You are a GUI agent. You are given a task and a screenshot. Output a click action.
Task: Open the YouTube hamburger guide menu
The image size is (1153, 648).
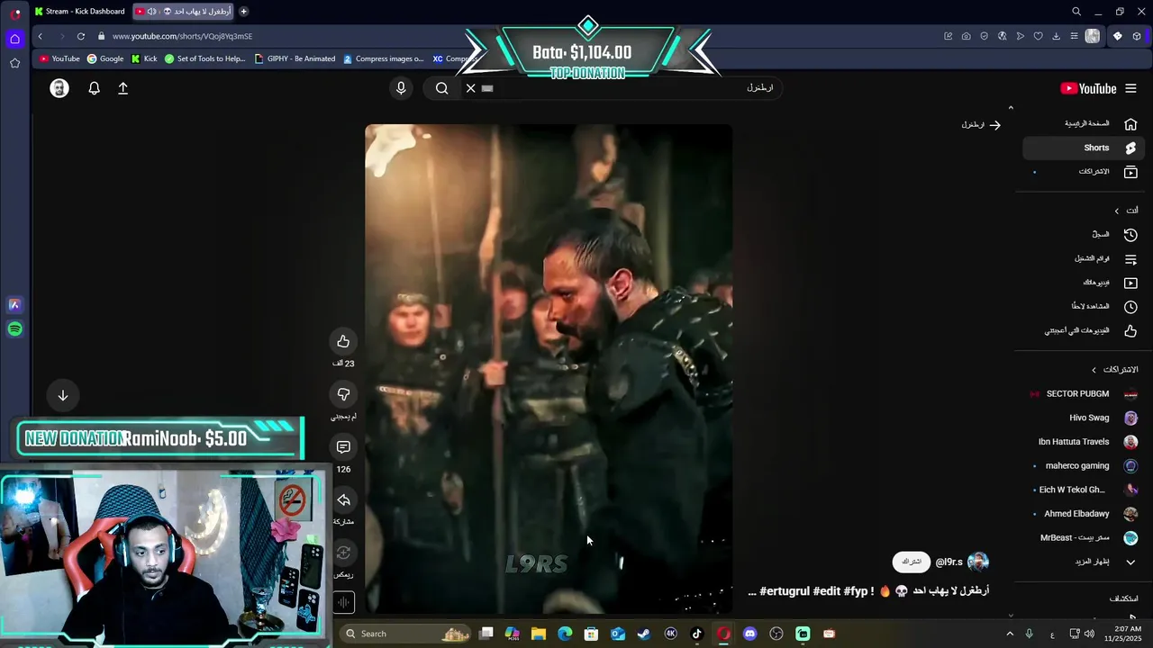tap(1130, 88)
